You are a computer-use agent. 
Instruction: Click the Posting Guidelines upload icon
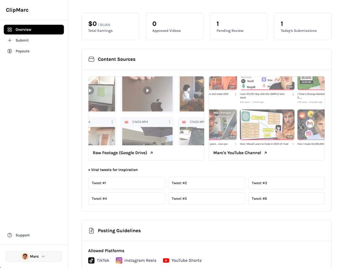click(x=91, y=231)
